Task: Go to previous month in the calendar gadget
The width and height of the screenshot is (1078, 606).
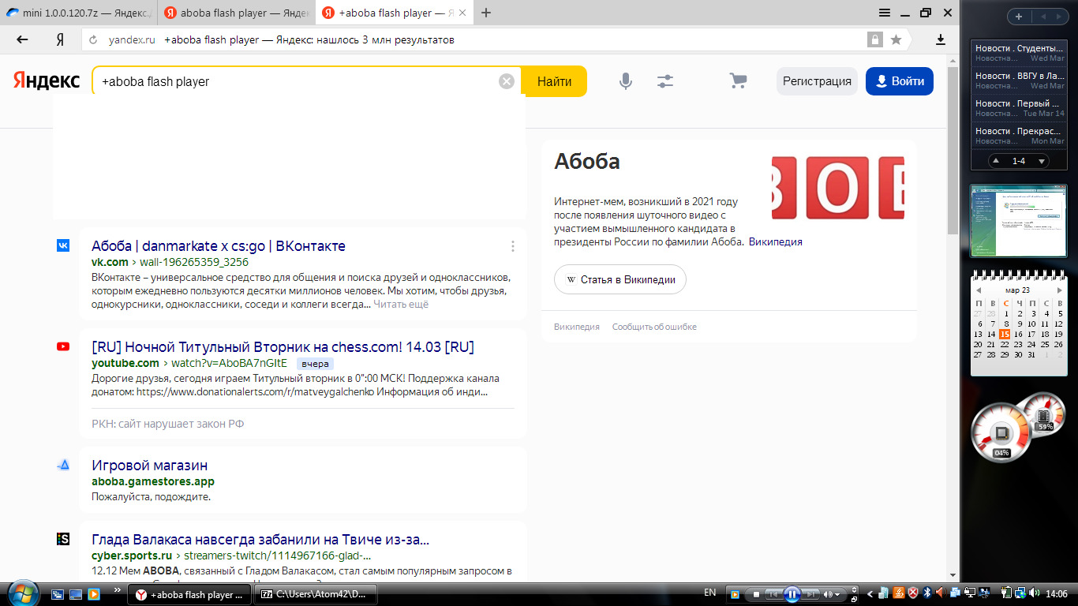Action: 979,290
